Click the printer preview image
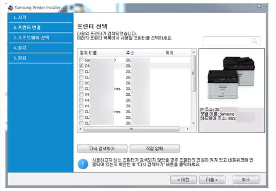The width and height of the screenshot is (276, 191). click(231, 78)
